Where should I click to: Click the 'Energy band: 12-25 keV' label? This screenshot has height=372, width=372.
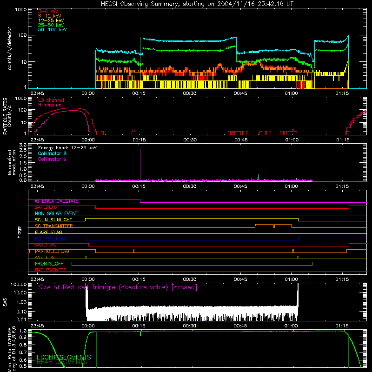pyautogui.click(x=67, y=148)
